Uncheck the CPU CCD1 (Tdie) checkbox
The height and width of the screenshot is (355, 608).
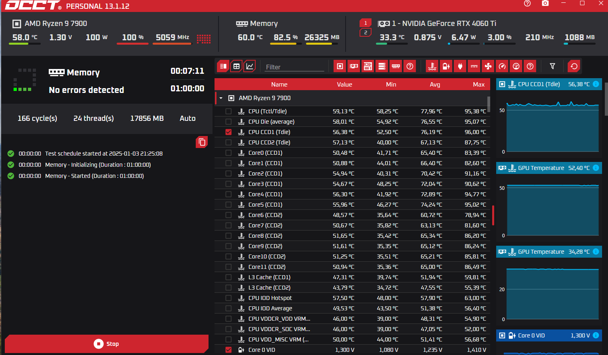tap(228, 132)
